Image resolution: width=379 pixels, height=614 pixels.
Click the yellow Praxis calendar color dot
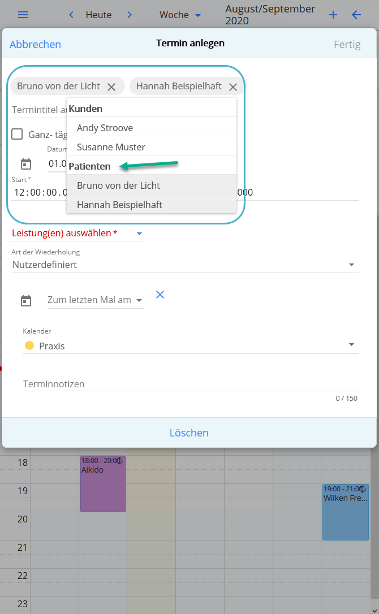(29, 345)
